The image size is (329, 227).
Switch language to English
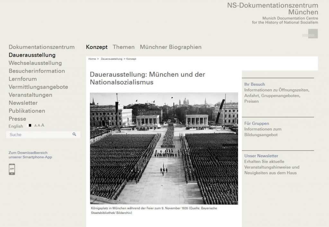click(x=16, y=126)
